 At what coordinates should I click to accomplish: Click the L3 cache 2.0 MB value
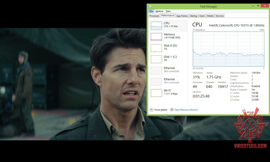255,100
